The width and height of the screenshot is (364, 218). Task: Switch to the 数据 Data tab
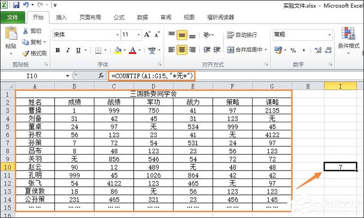tap(142, 18)
